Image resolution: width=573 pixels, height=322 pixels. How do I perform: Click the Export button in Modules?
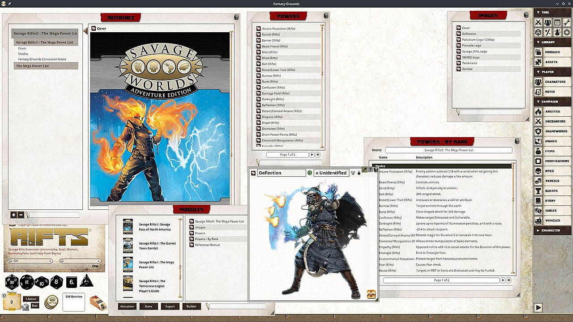click(170, 306)
